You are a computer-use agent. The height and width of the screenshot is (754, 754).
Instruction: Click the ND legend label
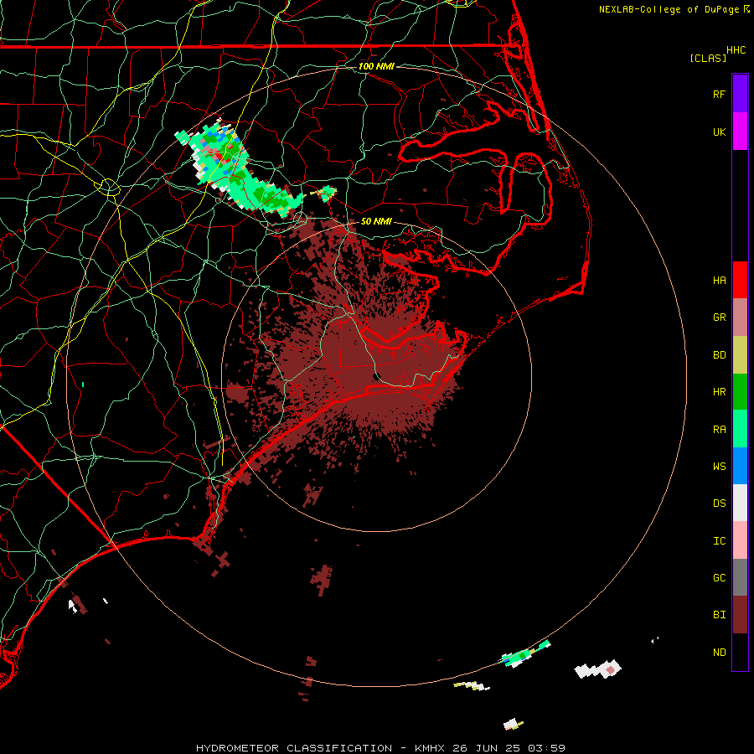[x=719, y=653]
